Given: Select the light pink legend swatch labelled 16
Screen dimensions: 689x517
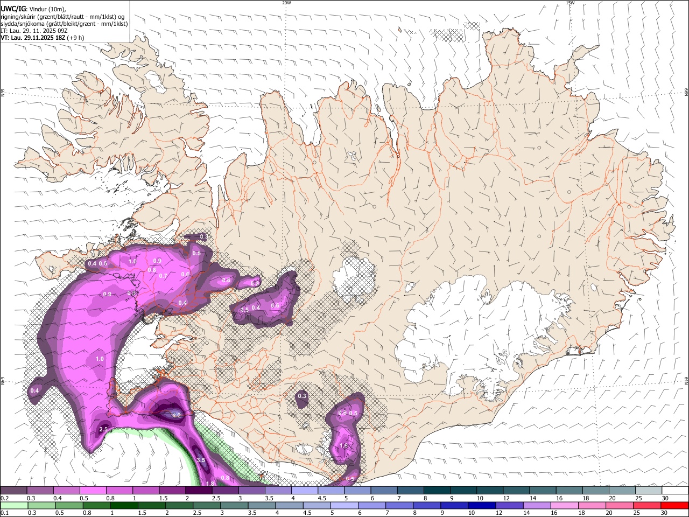Looking at the screenshot, I should pyautogui.click(x=564, y=506).
